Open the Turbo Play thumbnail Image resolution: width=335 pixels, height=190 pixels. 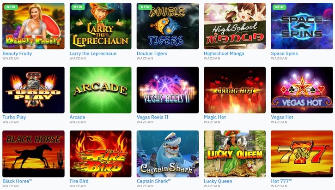33,90
